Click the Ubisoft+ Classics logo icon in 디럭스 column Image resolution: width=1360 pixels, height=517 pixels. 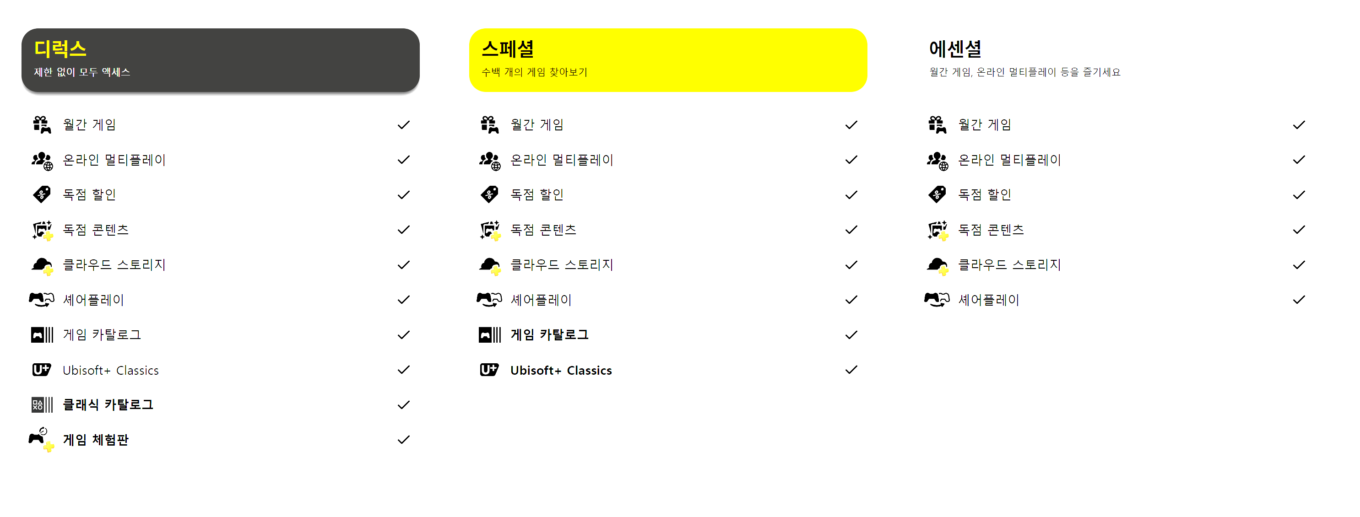42,370
